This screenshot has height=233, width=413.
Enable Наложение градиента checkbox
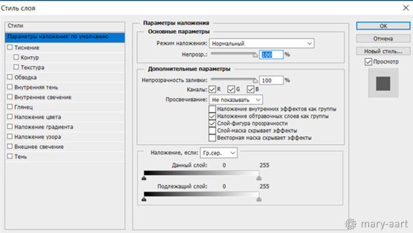(x=10, y=127)
